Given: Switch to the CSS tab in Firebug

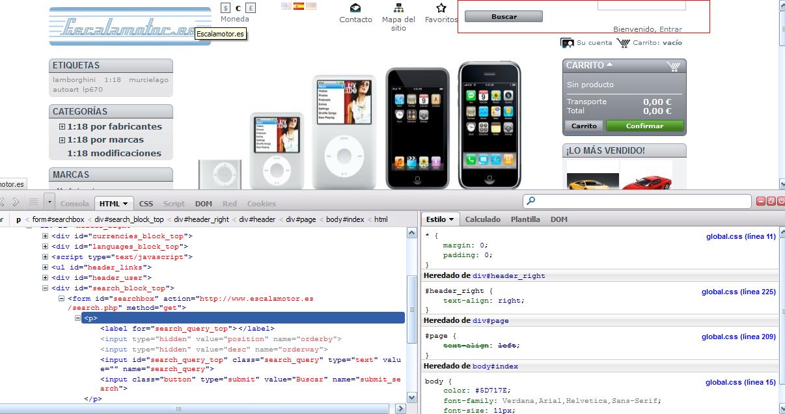Looking at the screenshot, I should click(146, 204).
